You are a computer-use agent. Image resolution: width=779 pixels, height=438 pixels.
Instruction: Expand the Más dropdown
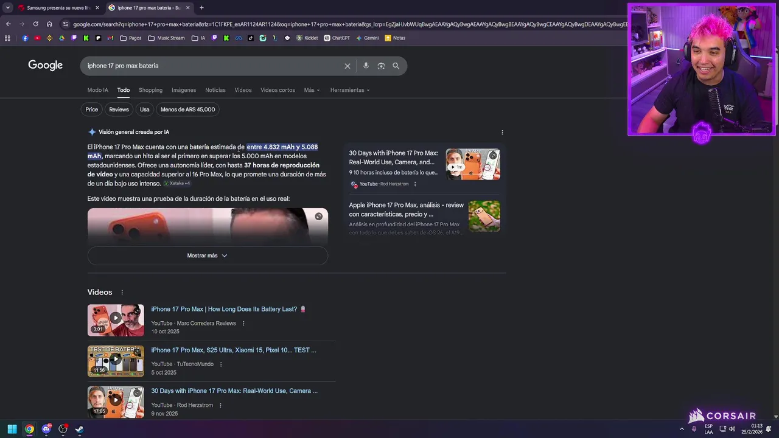click(x=312, y=90)
